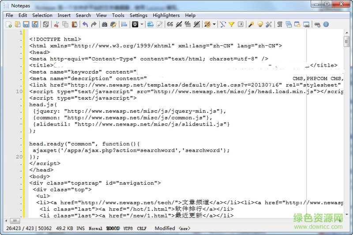Image resolution: width=353 pixels, height=235 pixels.
Task: Click the small gray box icon
Action: click(240, 24)
